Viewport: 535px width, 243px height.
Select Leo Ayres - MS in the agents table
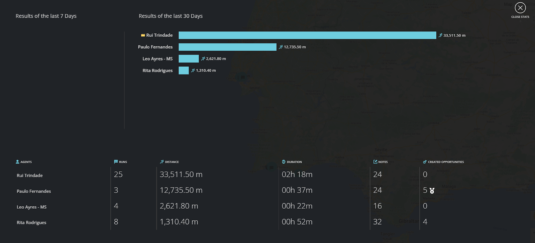(x=32, y=207)
